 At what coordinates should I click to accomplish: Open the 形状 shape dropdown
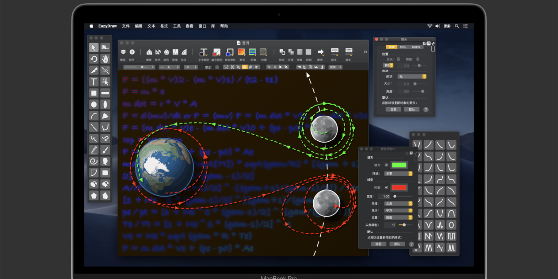point(412,77)
